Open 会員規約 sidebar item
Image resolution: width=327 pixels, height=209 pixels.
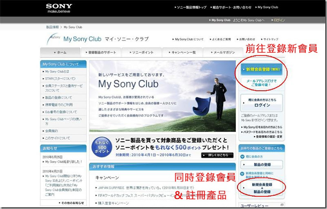tap(63, 131)
